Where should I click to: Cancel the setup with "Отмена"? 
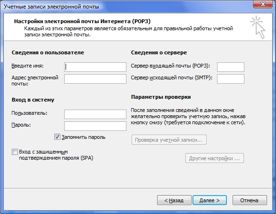click(250, 200)
